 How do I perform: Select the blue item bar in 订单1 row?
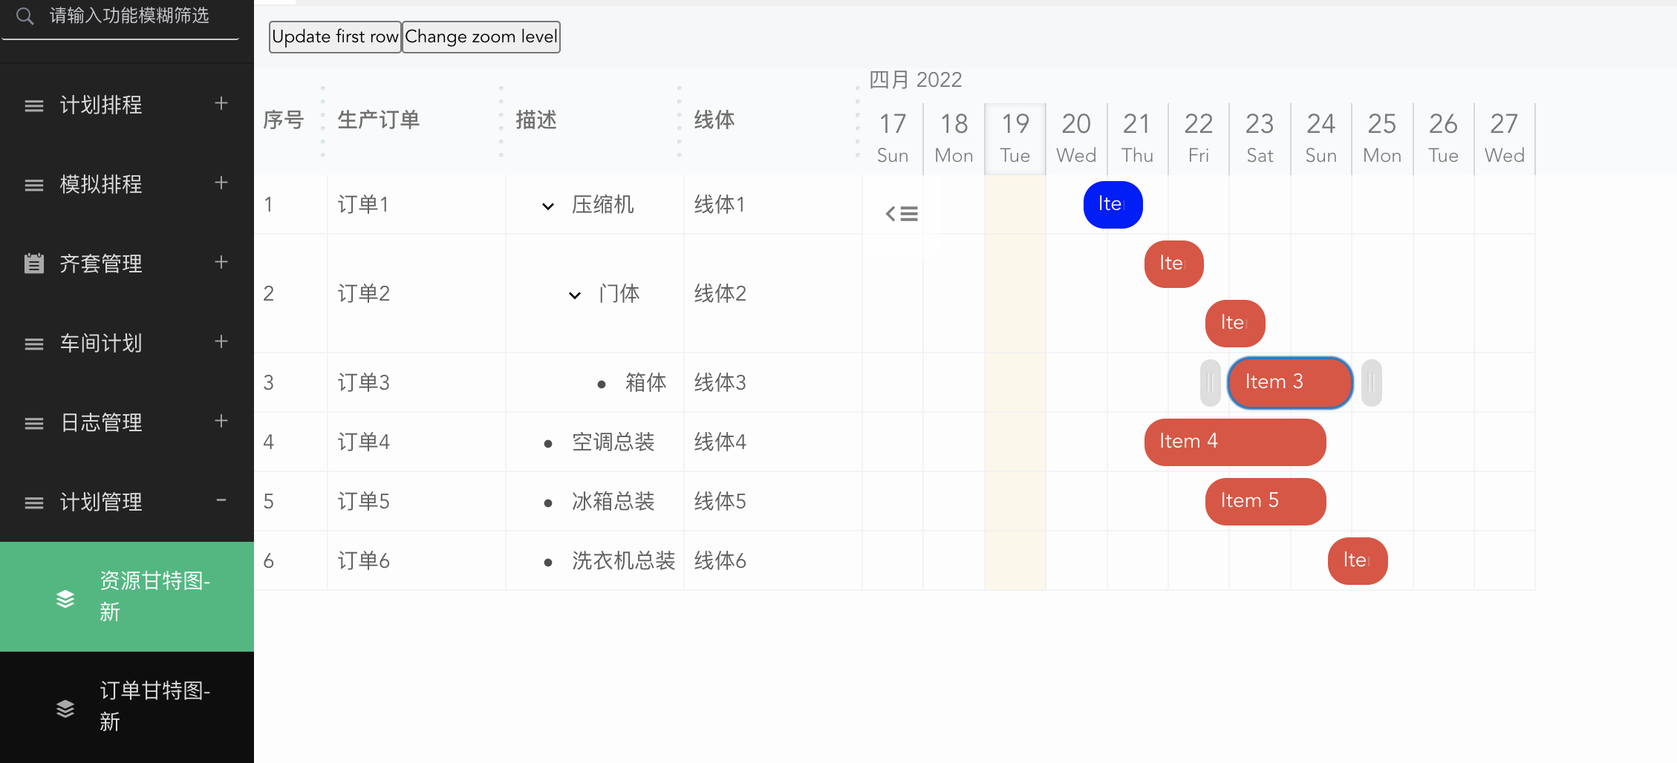point(1113,204)
